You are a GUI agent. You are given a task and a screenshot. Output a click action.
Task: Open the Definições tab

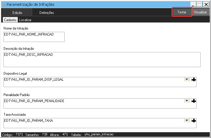47,12
